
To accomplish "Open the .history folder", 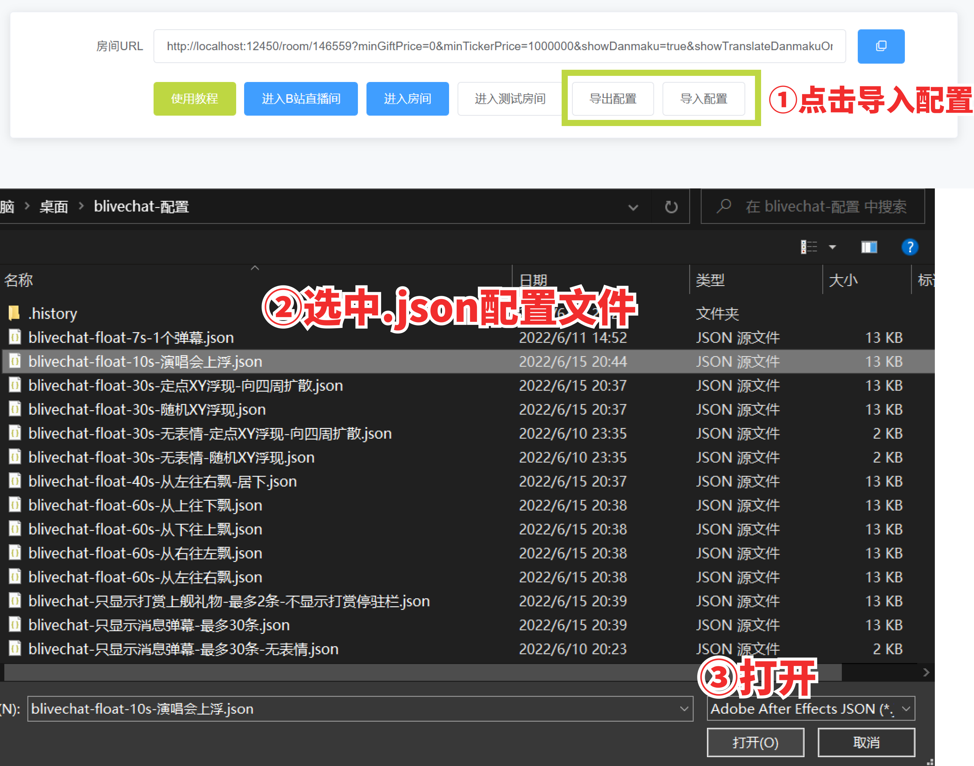I will tap(53, 313).
